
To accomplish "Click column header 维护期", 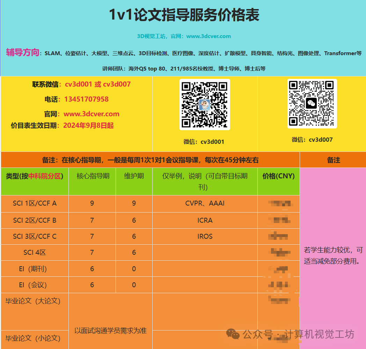I will tap(134, 176).
